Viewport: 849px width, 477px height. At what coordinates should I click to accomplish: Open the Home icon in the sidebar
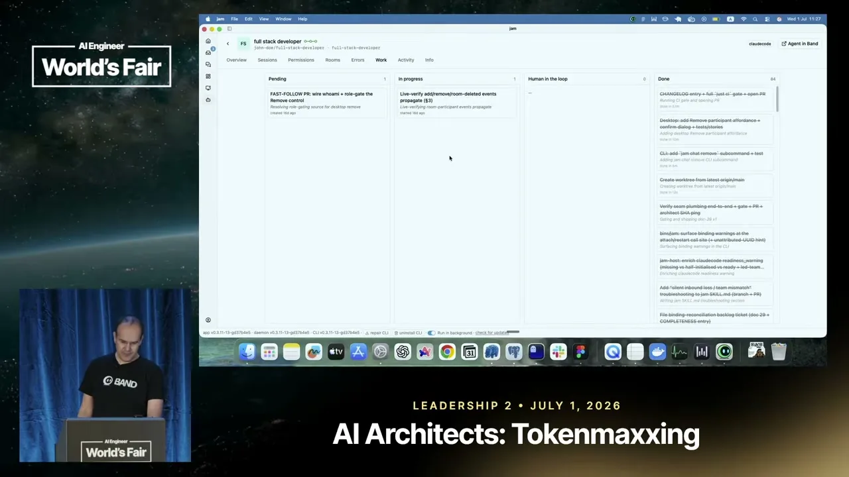208,41
